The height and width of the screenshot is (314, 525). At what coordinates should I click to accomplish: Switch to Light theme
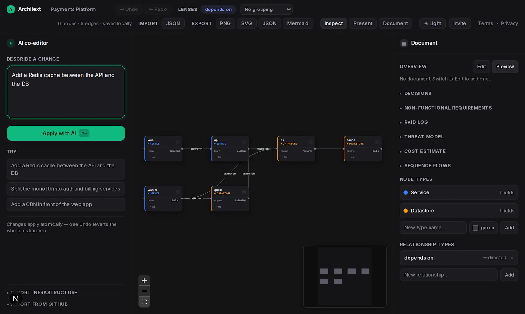[432, 23]
